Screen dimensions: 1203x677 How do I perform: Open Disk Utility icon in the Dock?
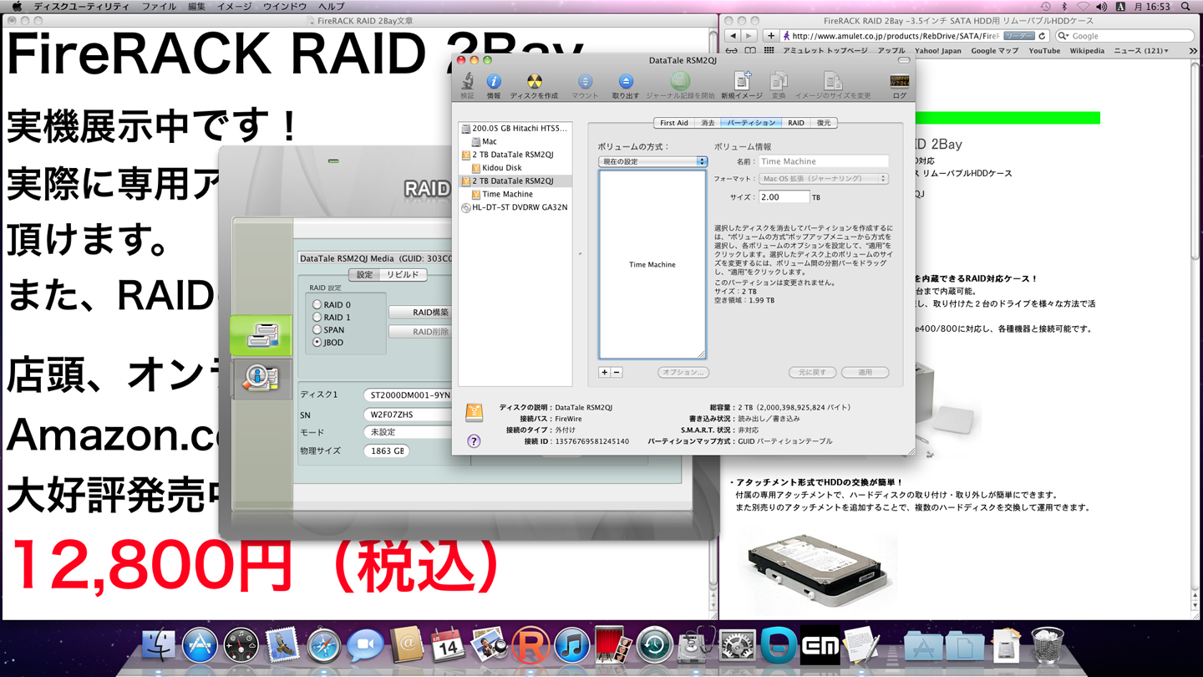695,646
